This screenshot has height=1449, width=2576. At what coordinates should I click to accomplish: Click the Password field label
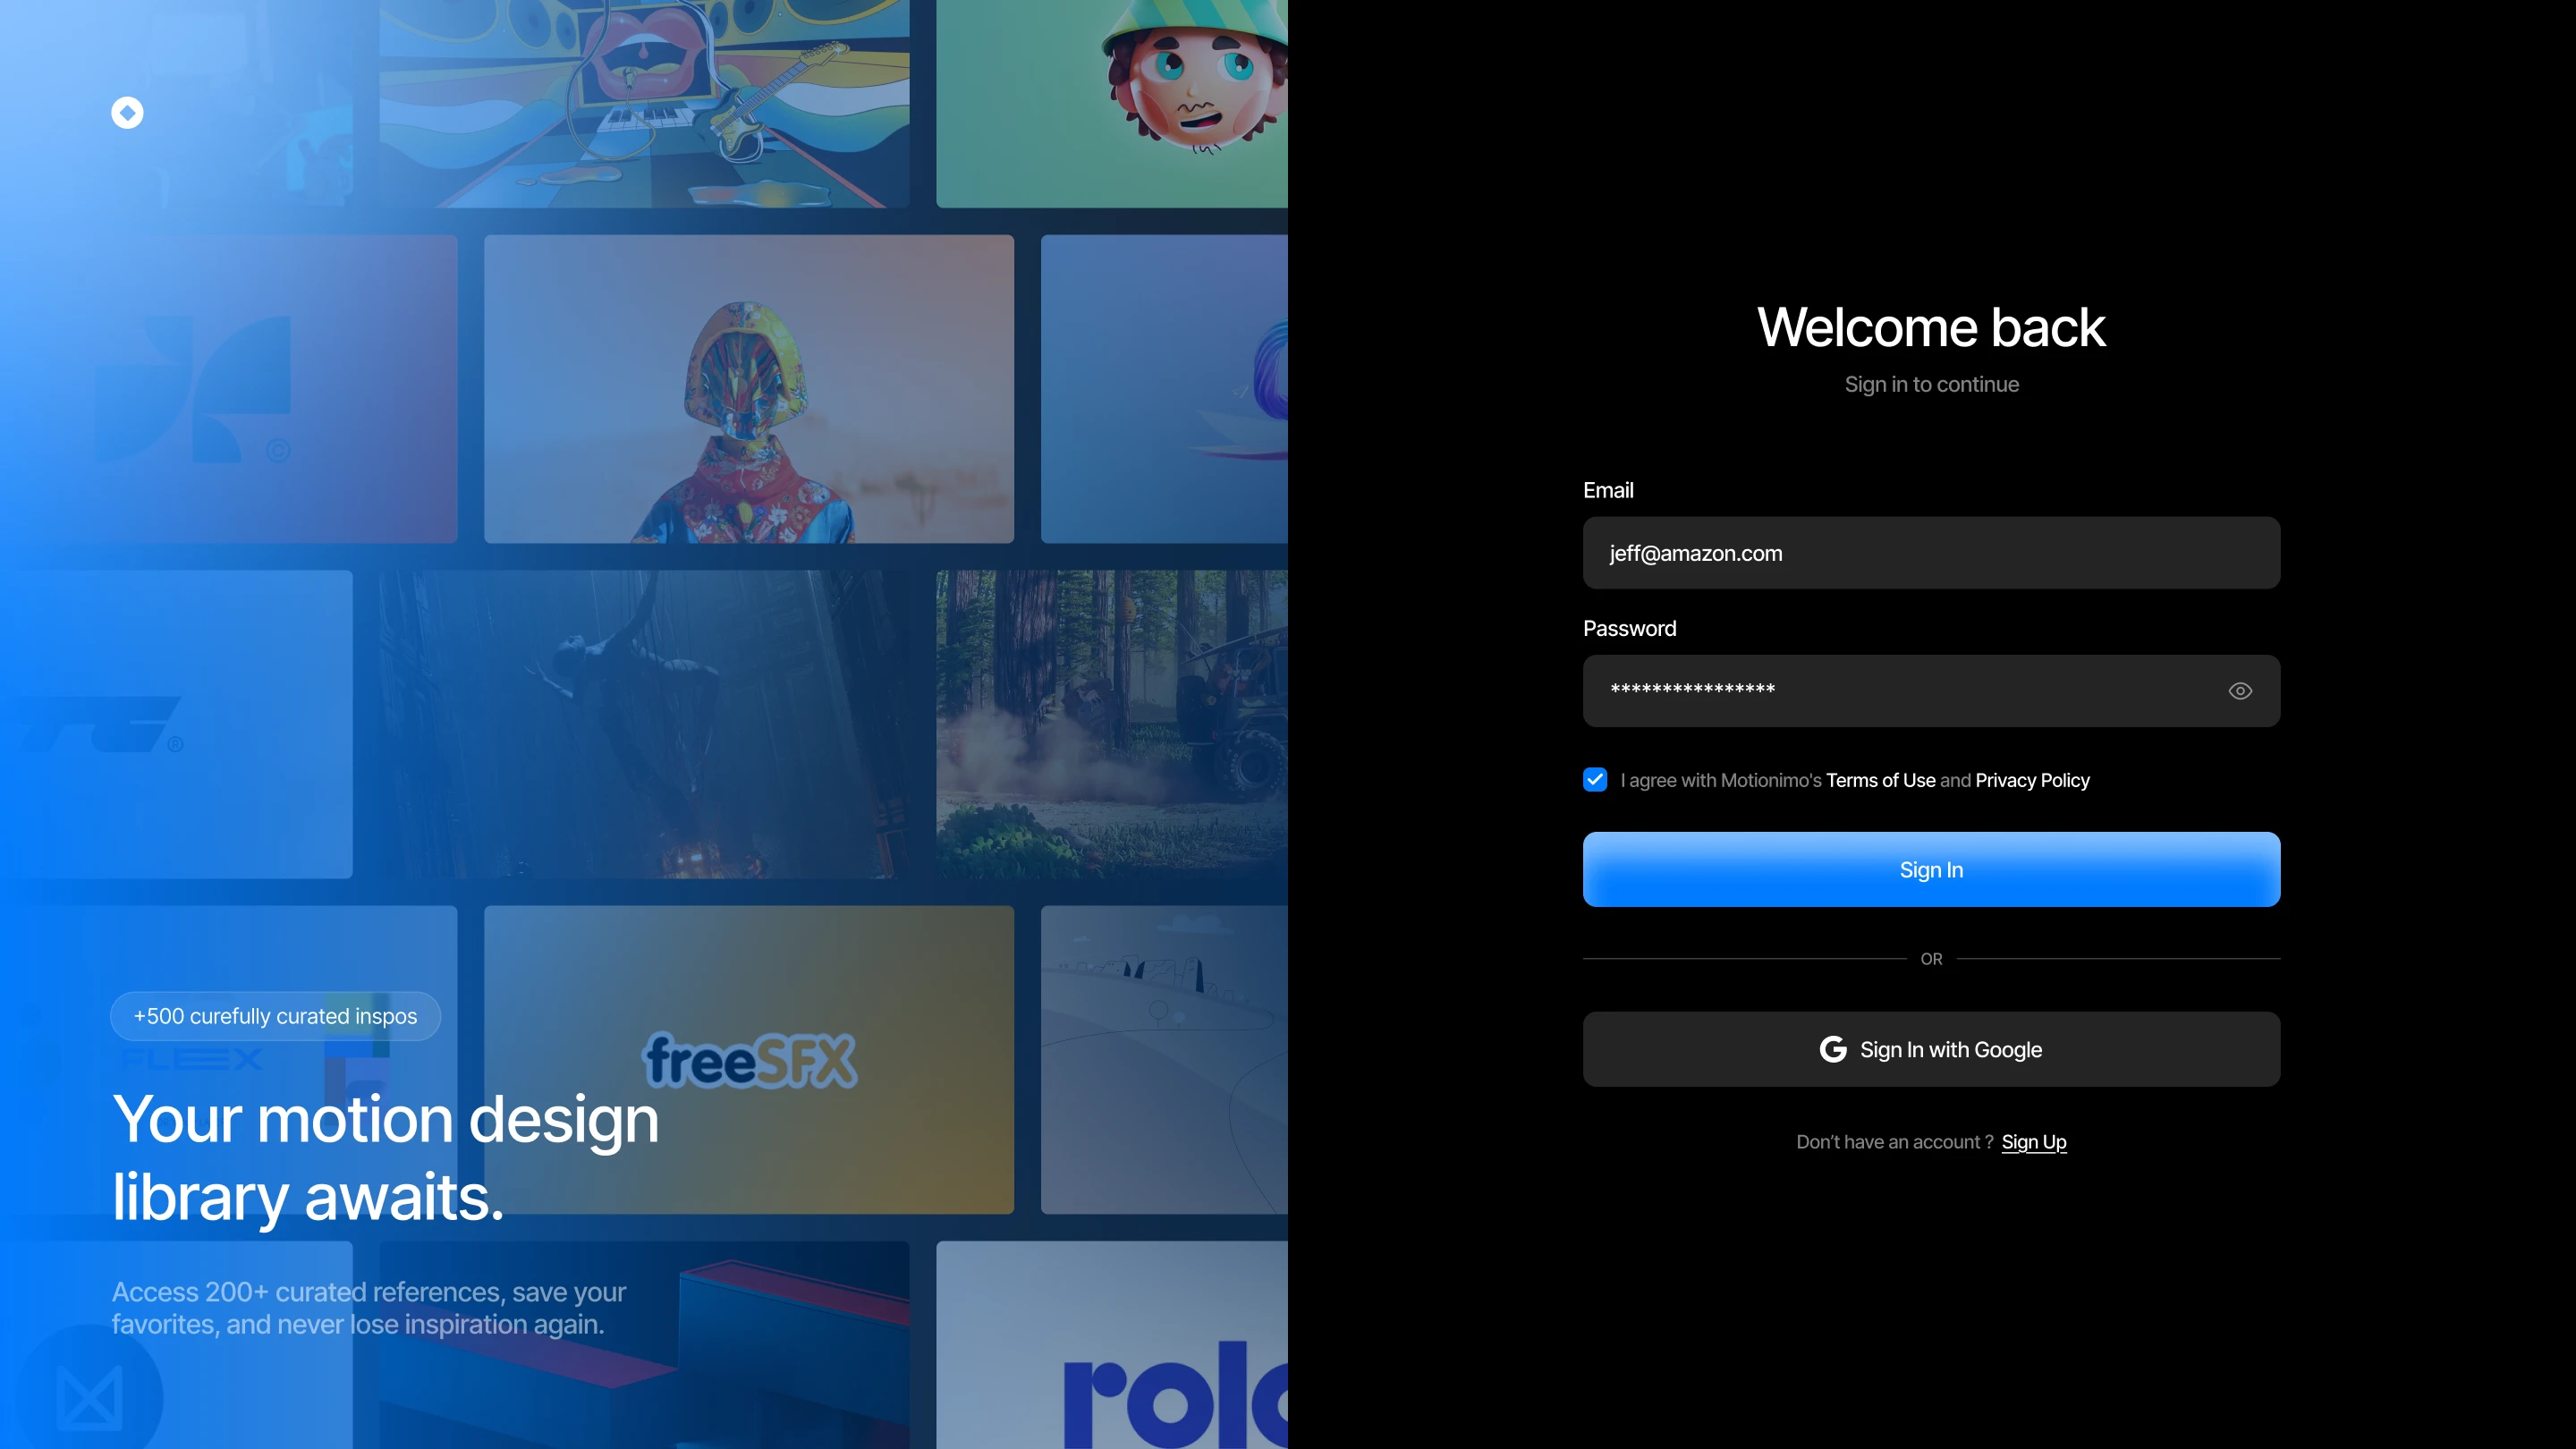(1629, 628)
